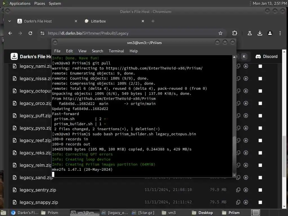Viewport: 288px width, 216px height.
Task: Open the legacy_sentry.zip file link
Action: point(38,190)
